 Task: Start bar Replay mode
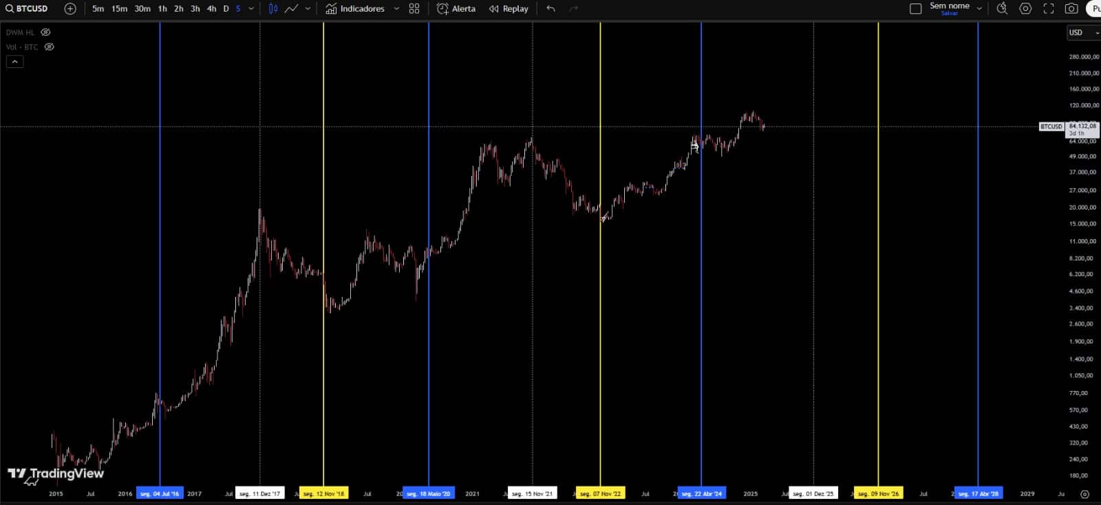point(509,9)
